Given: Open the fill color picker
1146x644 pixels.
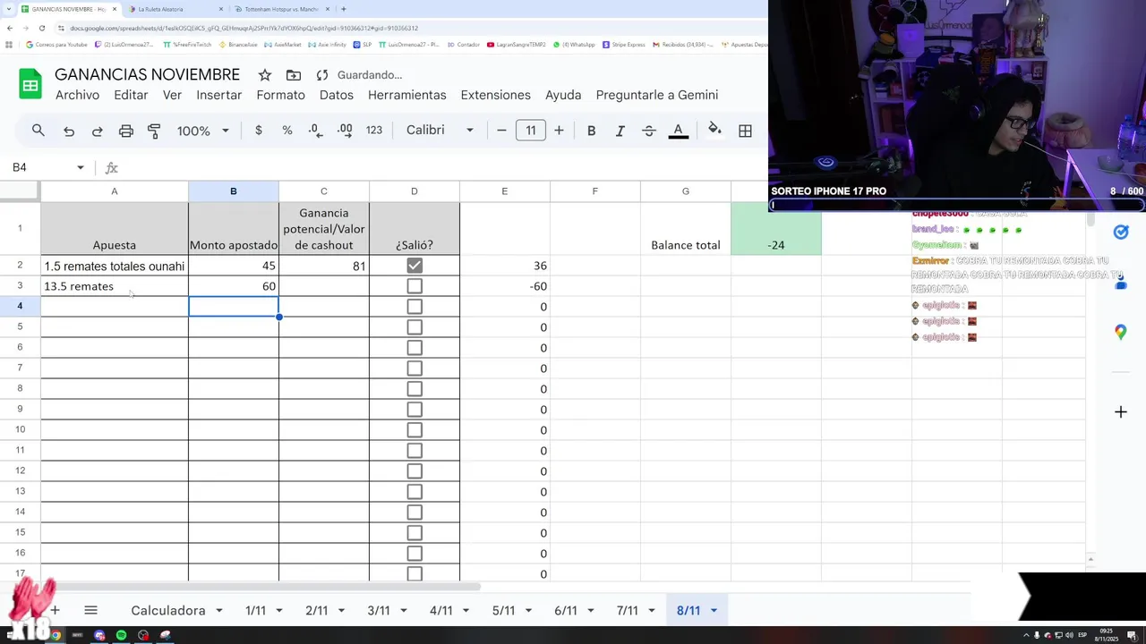Looking at the screenshot, I should click(x=714, y=131).
